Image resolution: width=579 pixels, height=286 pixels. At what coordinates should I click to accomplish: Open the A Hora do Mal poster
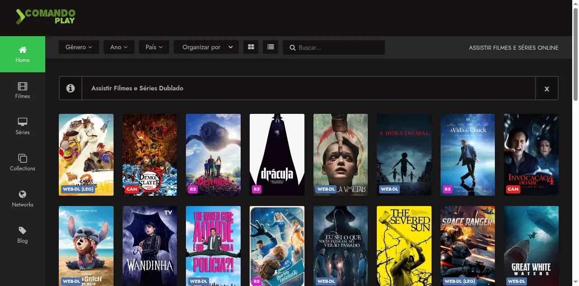(x=404, y=155)
